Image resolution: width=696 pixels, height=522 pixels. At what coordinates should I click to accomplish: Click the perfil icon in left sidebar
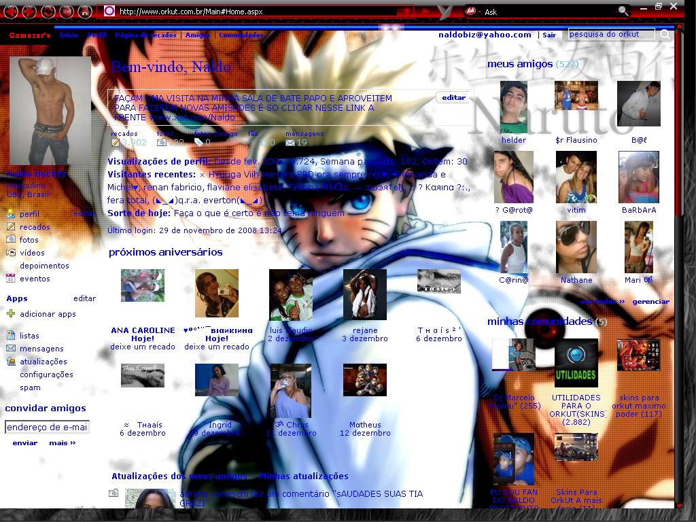[x=11, y=214]
